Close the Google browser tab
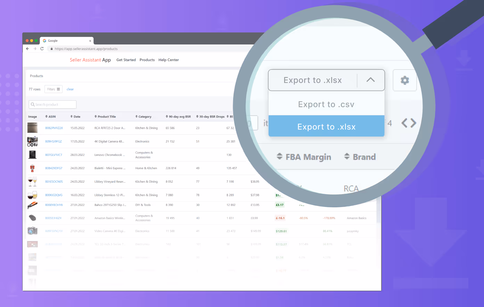Screen dimensions: 484x307 point(90,41)
